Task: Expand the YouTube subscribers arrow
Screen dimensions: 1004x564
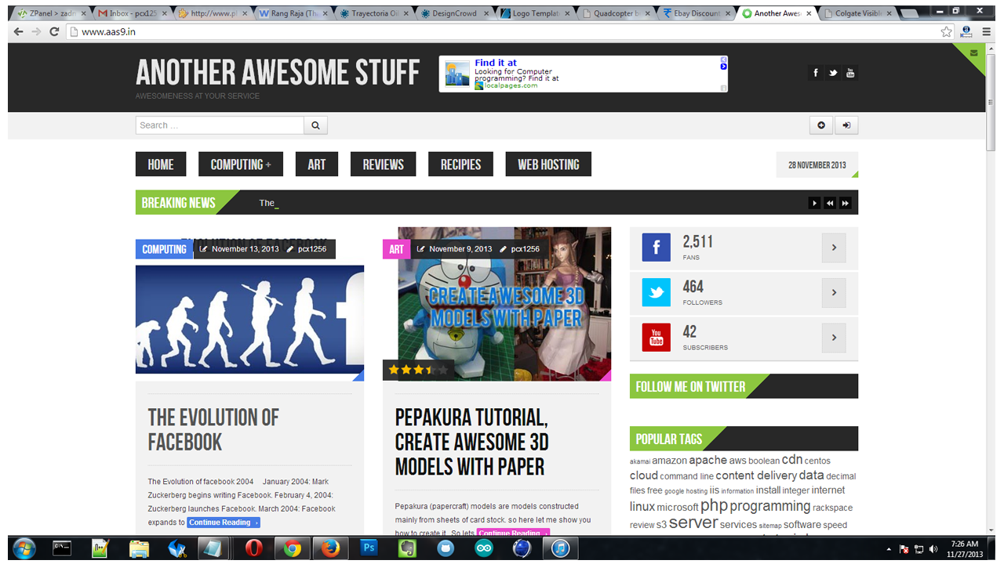Action: [x=834, y=338]
